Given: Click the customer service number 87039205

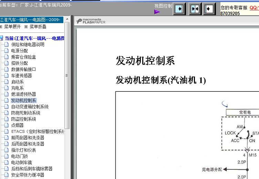Looking at the screenshot, I should (230, 13).
